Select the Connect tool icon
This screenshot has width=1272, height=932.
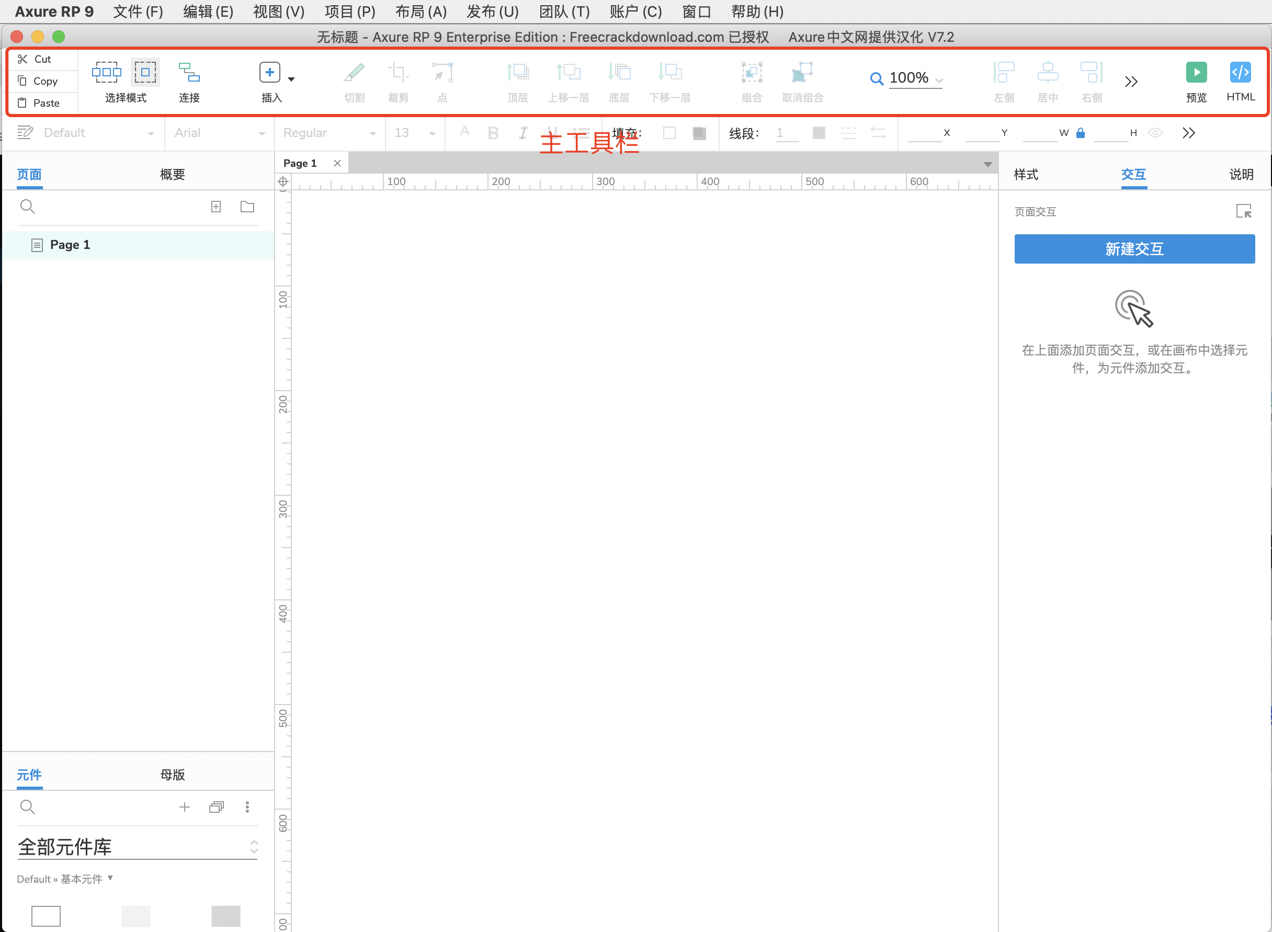pyautogui.click(x=189, y=72)
